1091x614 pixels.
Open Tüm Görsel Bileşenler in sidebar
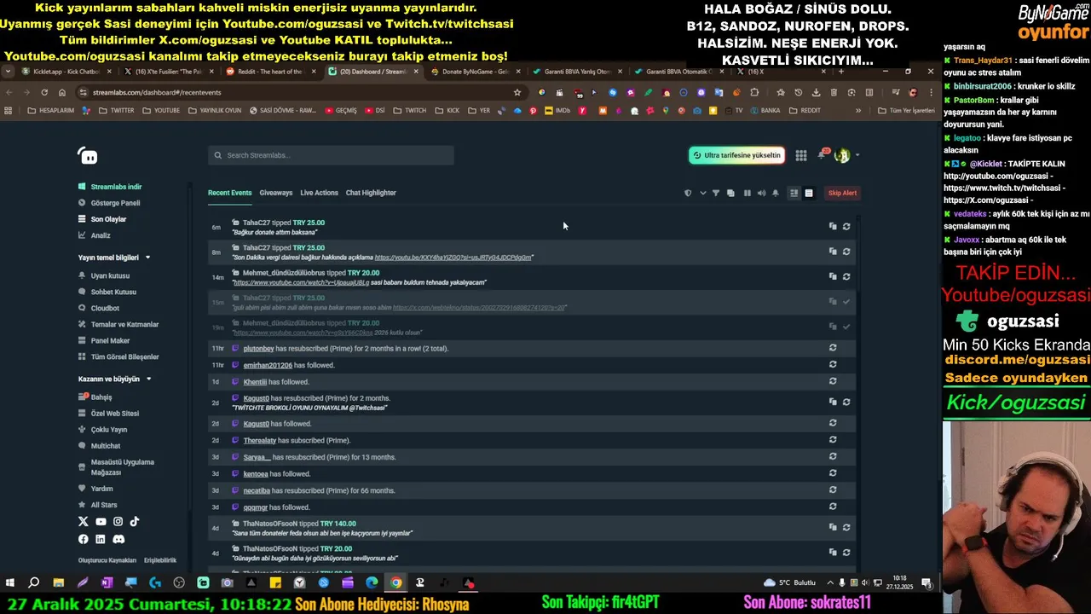click(x=118, y=356)
